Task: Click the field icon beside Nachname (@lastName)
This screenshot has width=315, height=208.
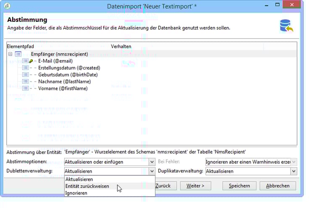Action: pos(25,82)
